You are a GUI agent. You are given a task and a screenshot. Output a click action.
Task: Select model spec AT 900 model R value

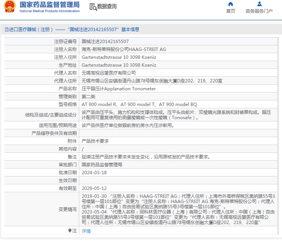pyautogui.click(x=139, y=105)
